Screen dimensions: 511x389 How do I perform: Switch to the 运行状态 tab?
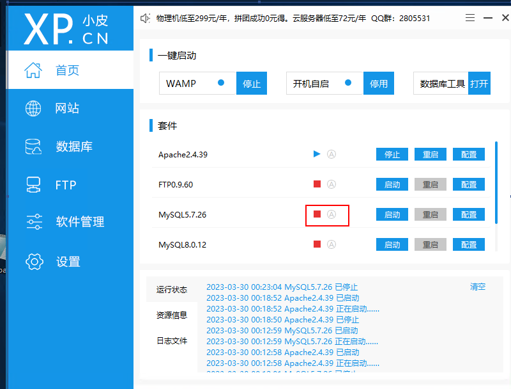(x=172, y=289)
